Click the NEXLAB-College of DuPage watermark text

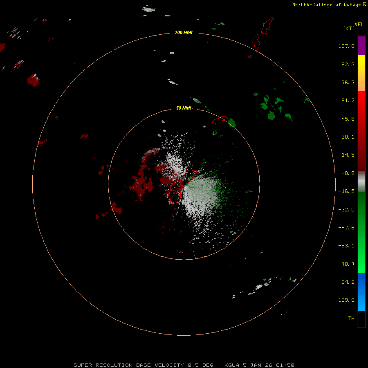coord(329,4)
